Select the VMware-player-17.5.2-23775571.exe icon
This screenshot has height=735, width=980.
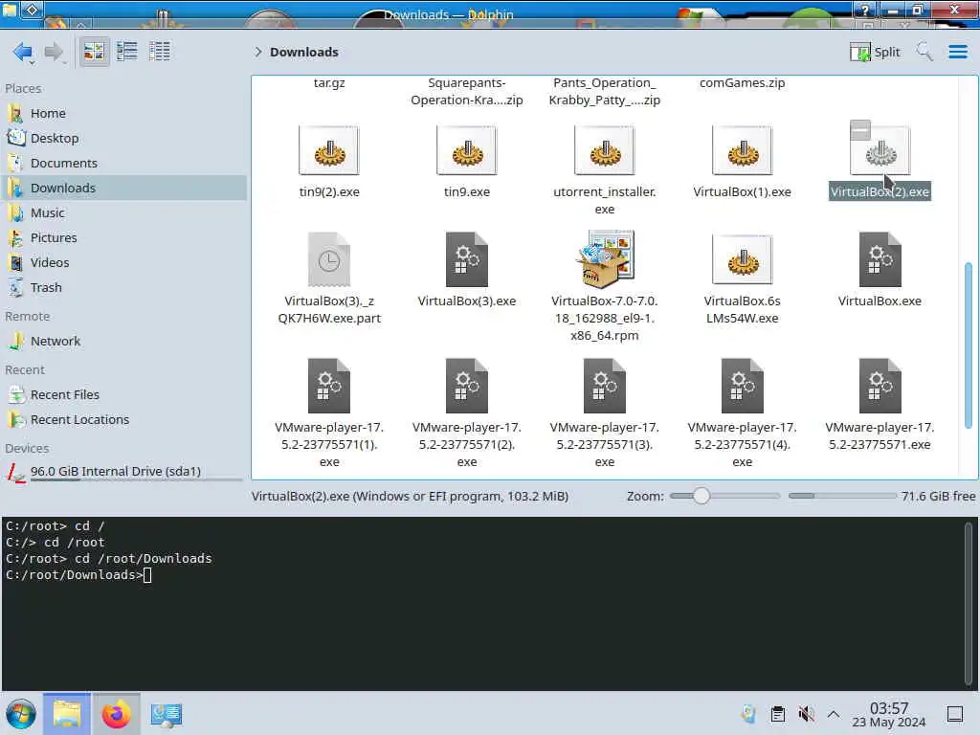tap(880, 386)
